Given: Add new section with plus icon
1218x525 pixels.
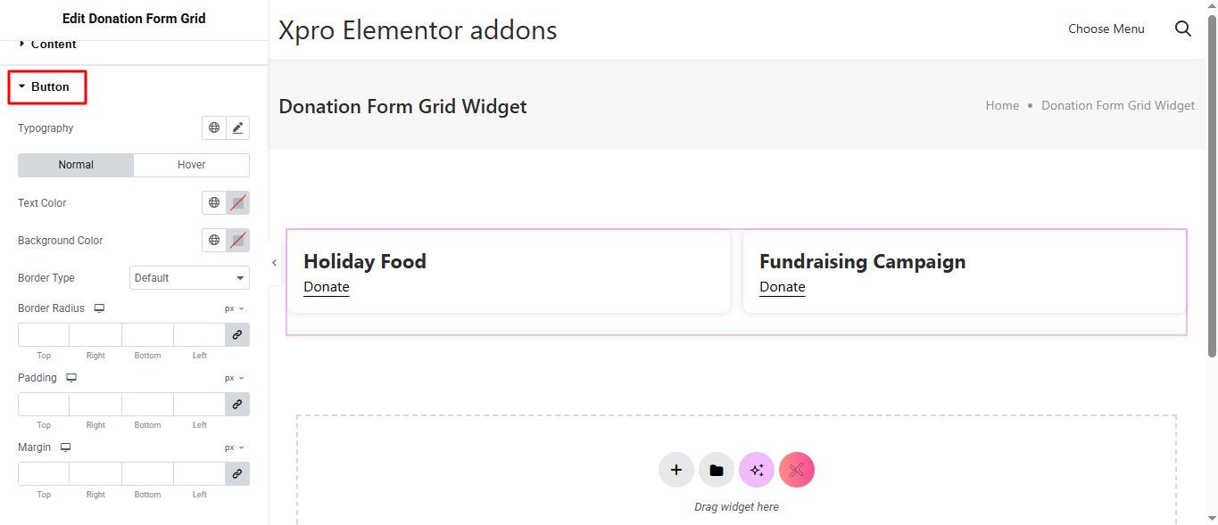Looking at the screenshot, I should tap(676, 470).
